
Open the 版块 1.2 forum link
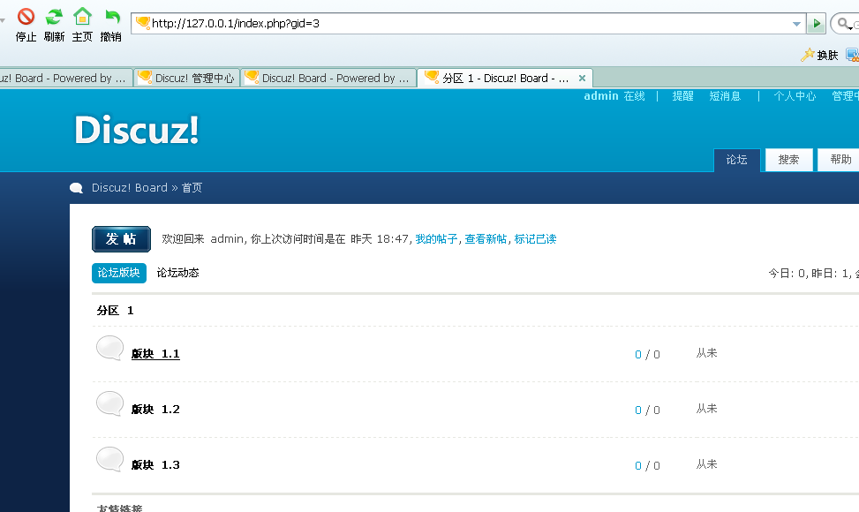(x=155, y=410)
